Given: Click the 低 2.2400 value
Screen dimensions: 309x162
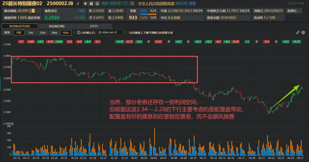Looking at the screenshot, I should [x=116, y=18].
